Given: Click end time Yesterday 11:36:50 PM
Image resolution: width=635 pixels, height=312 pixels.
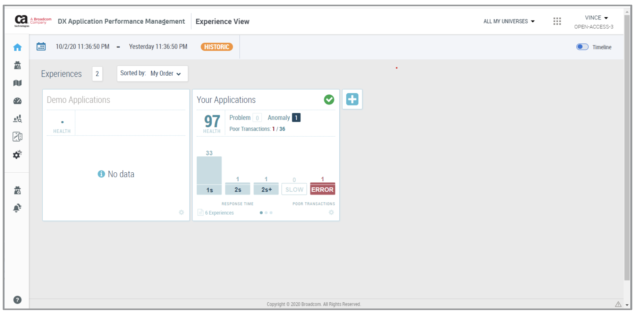Looking at the screenshot, I should pyautogui.click(x=158, y=47).
